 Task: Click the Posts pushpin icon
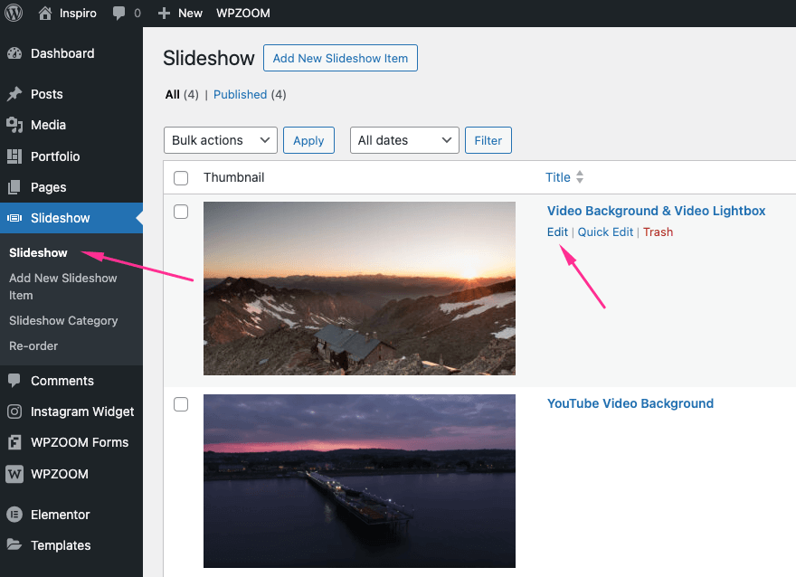tap(14, 94)
